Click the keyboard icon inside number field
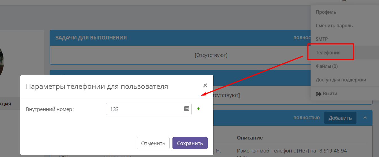 [x=187, y=109]
